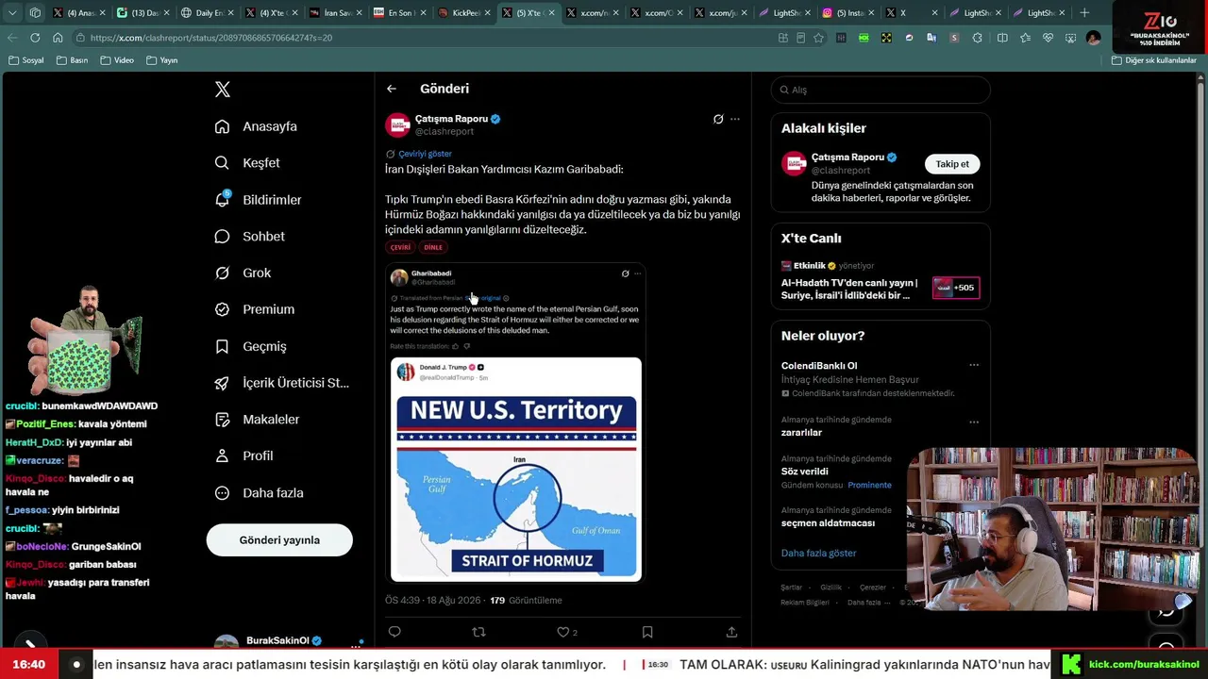Open the Yayın bookmarks folder
The width and height of the screenshot is (1208, 679).
(x=162, y=60)
